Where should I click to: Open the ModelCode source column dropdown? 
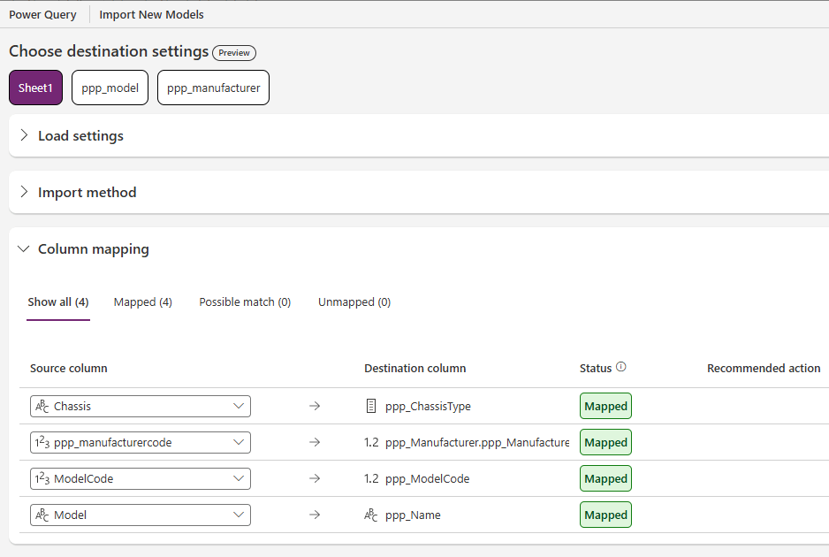[238, 479]
